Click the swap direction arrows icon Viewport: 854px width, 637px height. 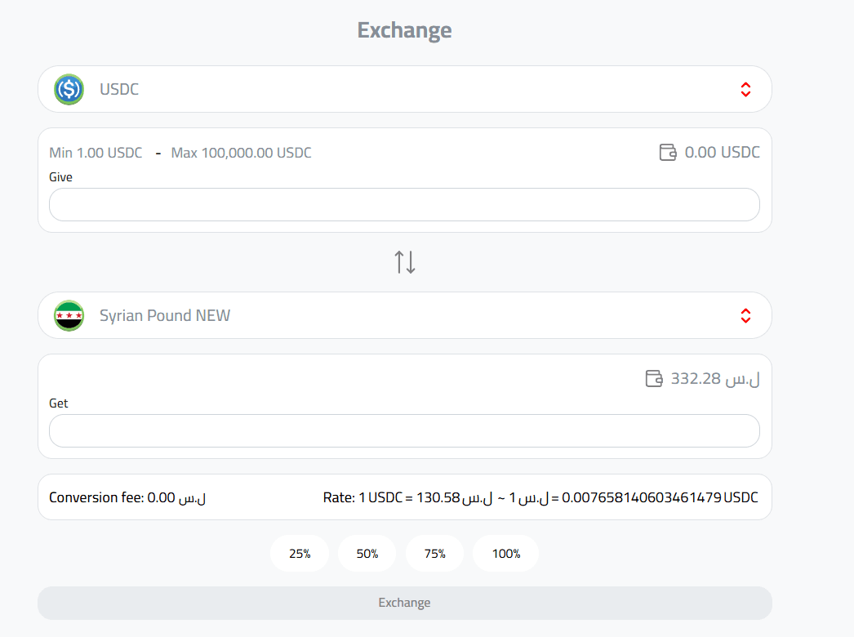[x=404, y=261]
